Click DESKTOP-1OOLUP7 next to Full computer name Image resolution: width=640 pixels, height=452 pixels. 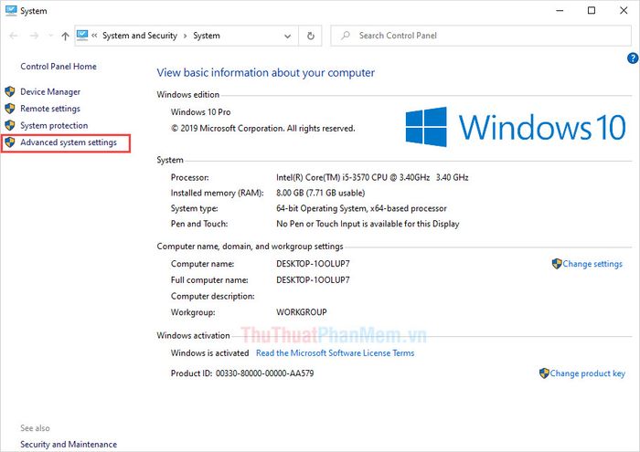(313, 280)
